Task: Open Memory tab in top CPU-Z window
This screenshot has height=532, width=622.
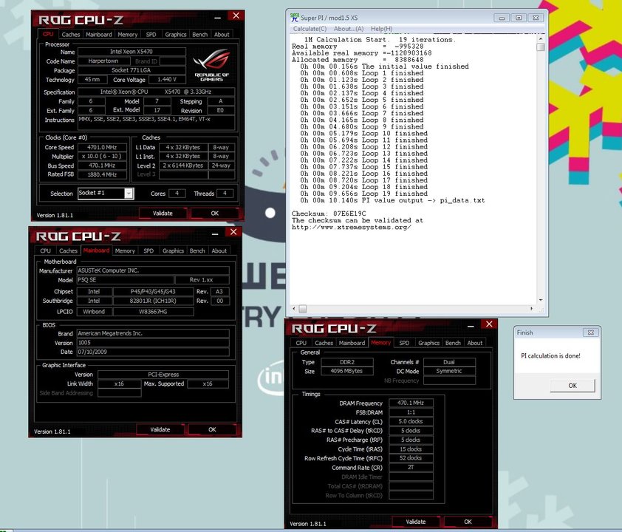Action: pos(127,35)
